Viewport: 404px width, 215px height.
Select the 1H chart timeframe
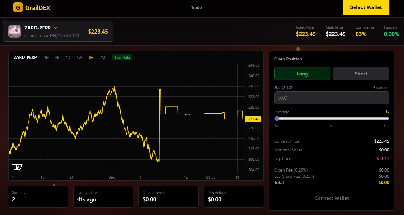pyautogui.click(x=46, y=57)
